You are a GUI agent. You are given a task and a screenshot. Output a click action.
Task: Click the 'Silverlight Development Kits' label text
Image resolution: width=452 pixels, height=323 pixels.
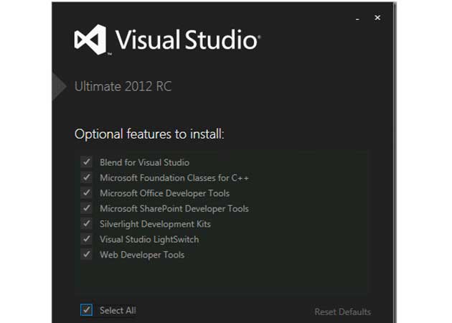(x=155, y=224)
